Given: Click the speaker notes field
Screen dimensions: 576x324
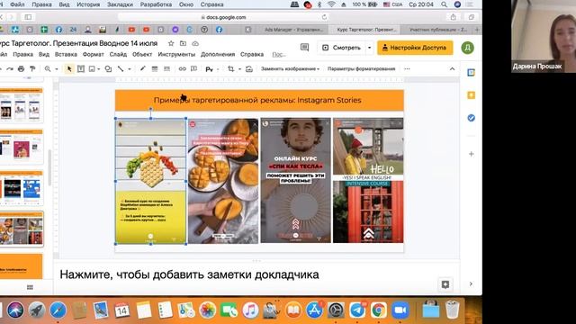Looking at the screenshot, I should tap(257, 274).
